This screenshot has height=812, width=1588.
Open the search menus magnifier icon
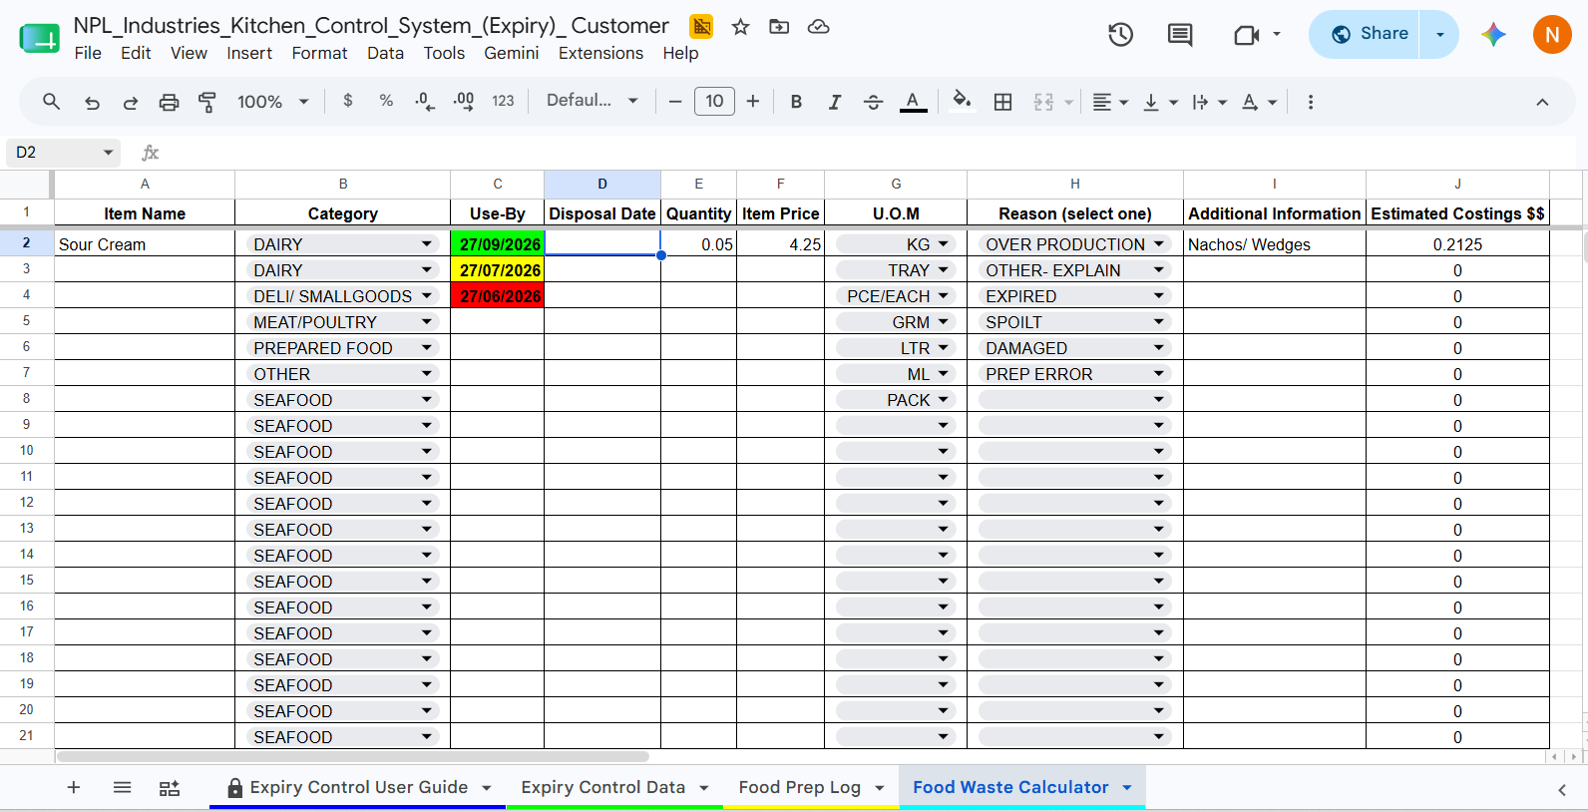pyautogui.click(x=51, y=101)
